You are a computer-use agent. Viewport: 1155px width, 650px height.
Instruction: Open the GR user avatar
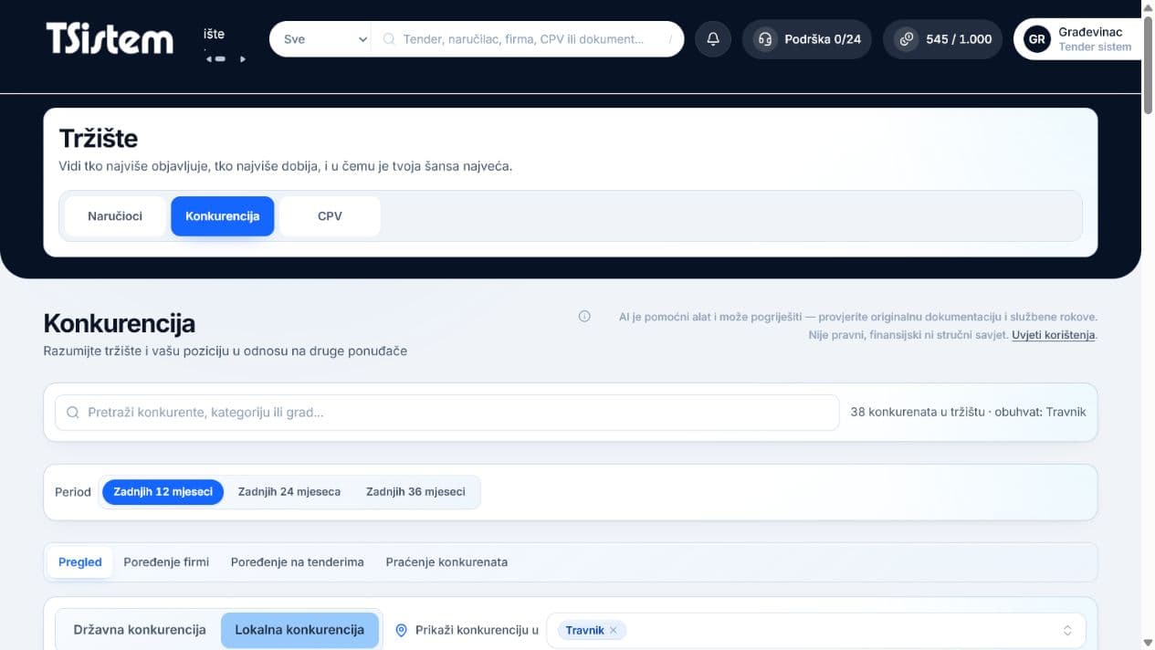click(x=1036, y=39)
